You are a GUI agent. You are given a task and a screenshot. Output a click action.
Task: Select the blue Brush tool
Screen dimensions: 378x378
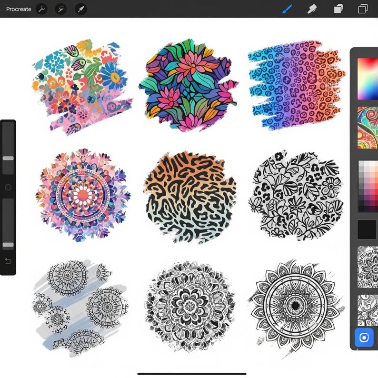(x=287, y=9)
